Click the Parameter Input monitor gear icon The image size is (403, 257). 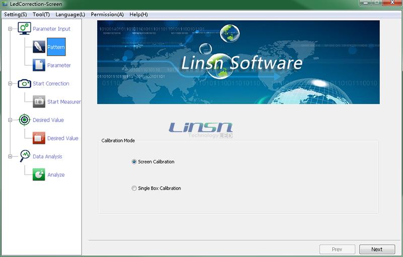tap(25, 29)
